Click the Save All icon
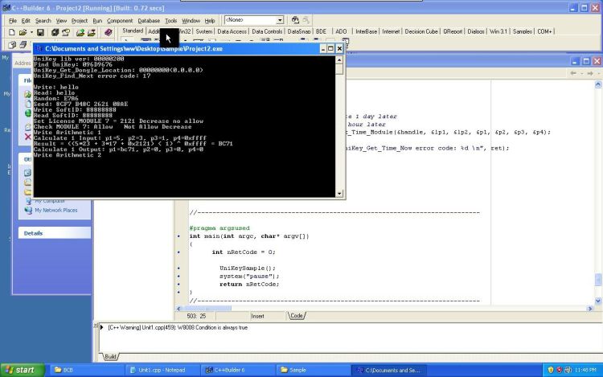 tap(55, 33)
